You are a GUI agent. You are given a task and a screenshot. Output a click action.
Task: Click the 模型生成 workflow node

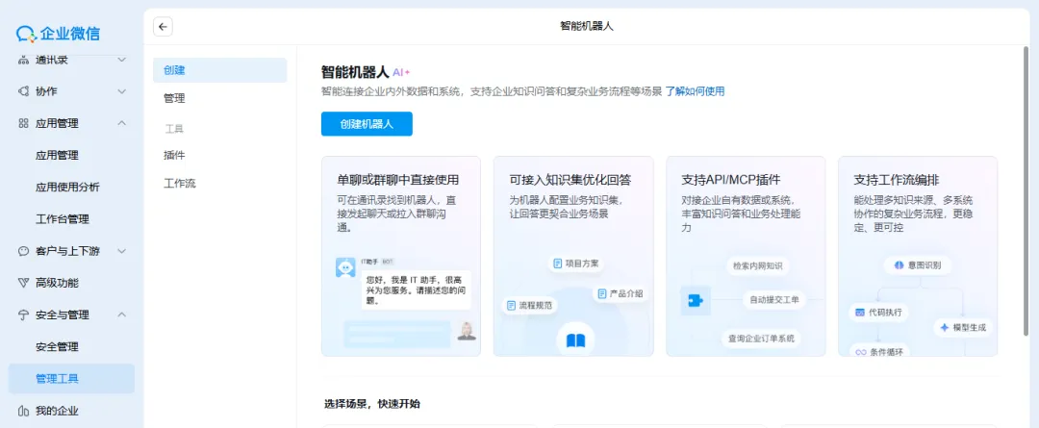pos(963,327)
